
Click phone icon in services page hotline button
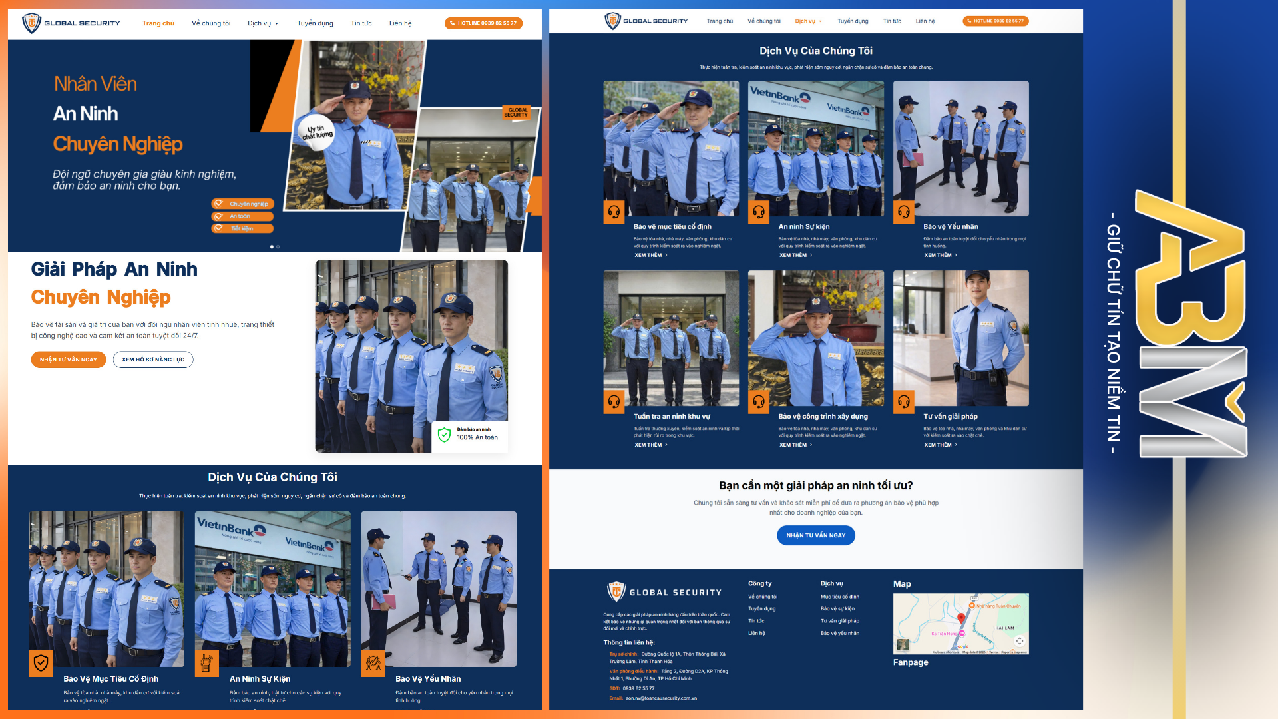[x=969, y=21]
